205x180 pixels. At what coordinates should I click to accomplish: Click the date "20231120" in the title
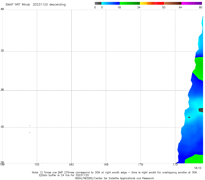point(40,4)
